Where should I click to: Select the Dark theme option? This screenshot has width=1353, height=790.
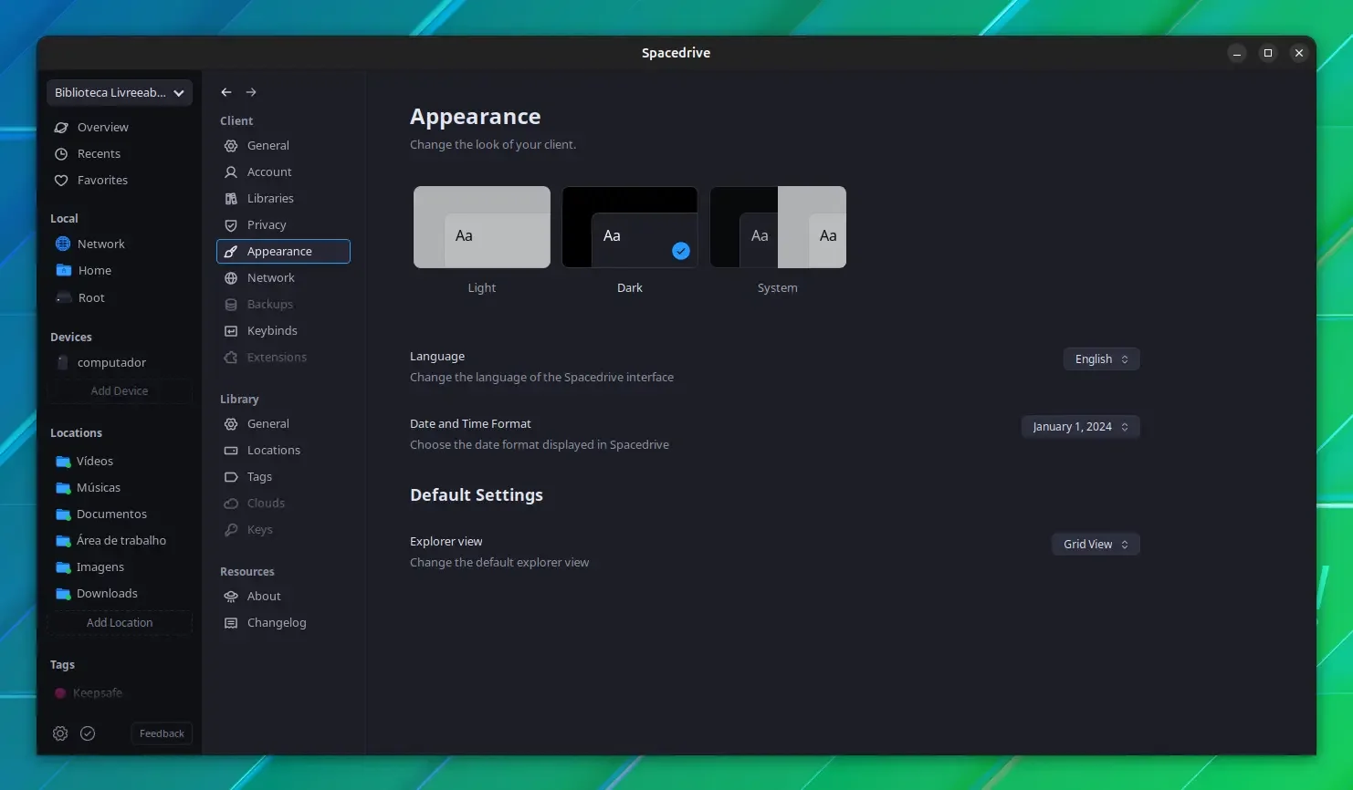(630, 227)
